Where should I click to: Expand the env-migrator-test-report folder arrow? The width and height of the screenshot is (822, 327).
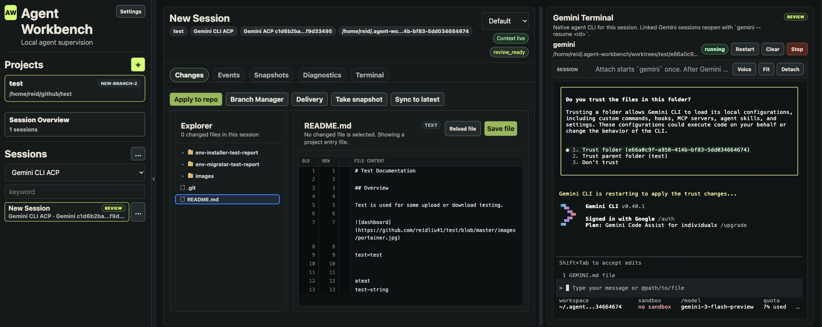tap(183, 165)
